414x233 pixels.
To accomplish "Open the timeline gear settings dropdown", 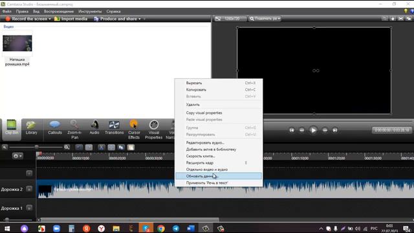I will click(17, 156).
